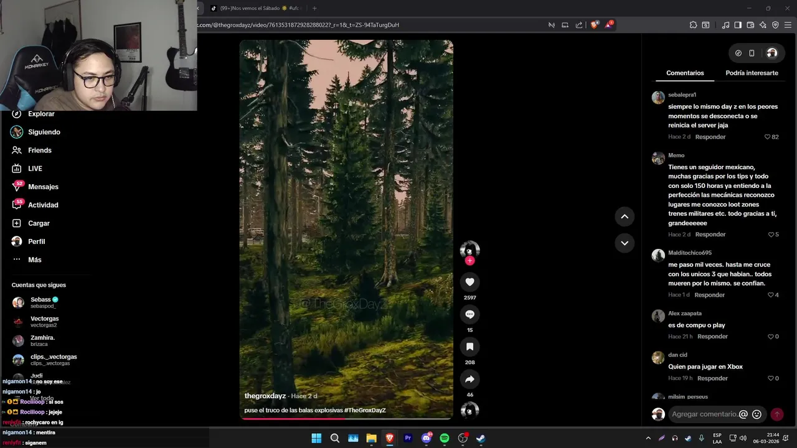Image resolution: width=797 pixels, height=448 pixels.
Task: Open TikTok coins icon top right
Action: pos(738,53)
